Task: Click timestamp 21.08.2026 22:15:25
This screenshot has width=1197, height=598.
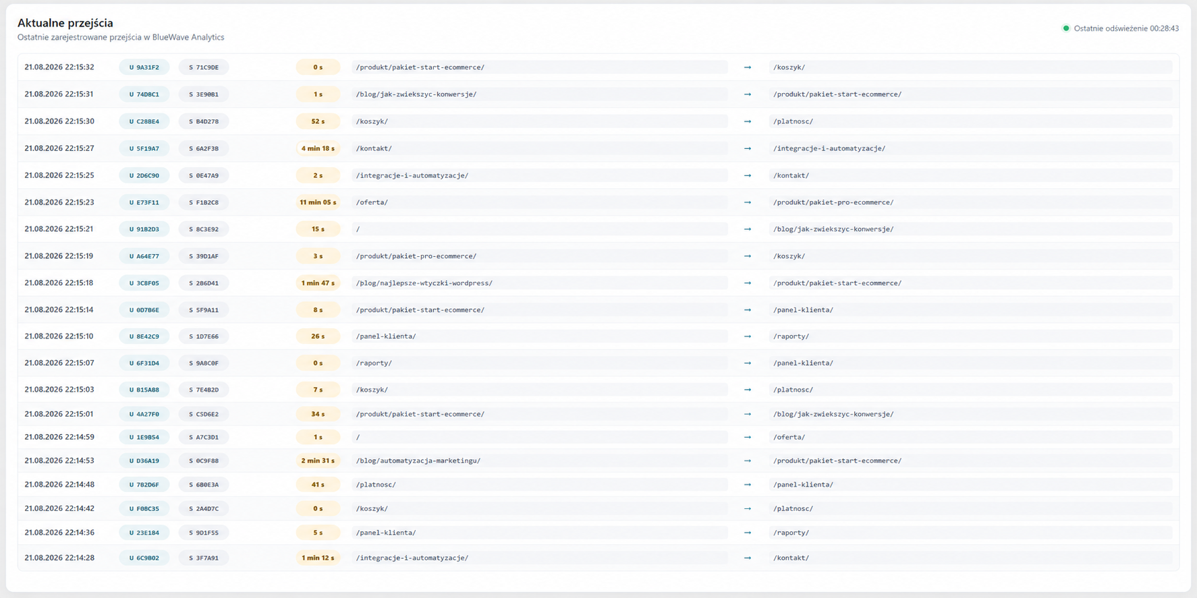Action: pyautogui.click(x=59, y=175)
